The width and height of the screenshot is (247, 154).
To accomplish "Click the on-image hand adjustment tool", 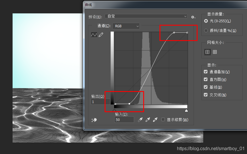I will point(94,120).
